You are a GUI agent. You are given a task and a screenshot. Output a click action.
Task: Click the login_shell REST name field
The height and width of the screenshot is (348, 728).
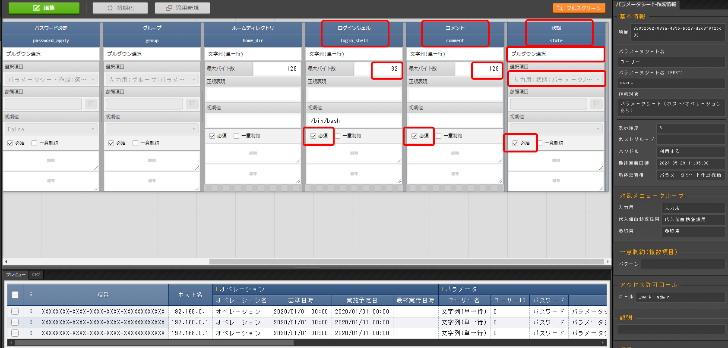pos(354,40)
